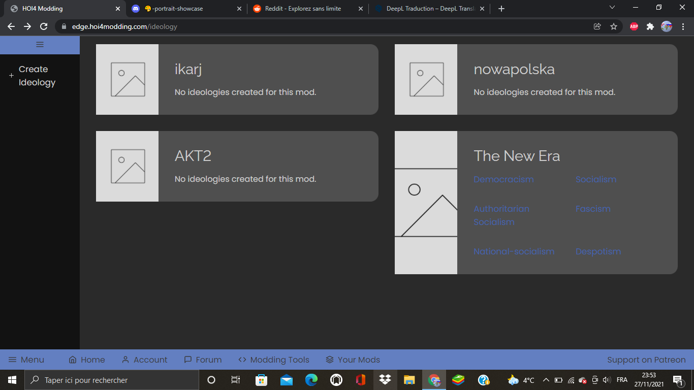Image resolution: width=694 pixels, height=390 pixels.
Task: Click the ikarj mod placeholder image
Action: 128,79
